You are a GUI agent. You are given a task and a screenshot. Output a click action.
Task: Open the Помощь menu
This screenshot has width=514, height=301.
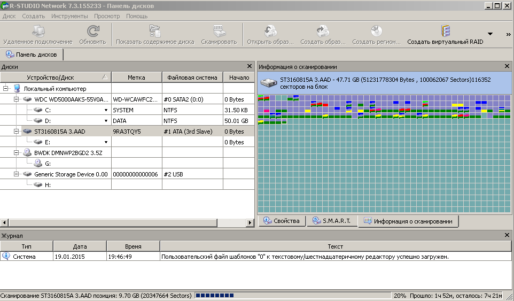(137, 16)
